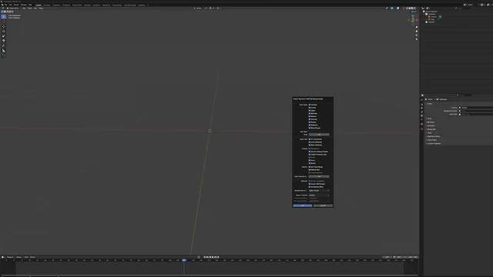Open the Output properties tab

point(422,108)
